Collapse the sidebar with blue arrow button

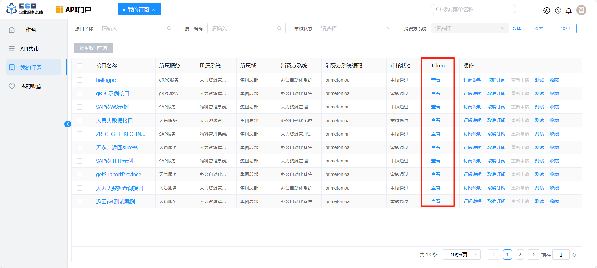pyautogui.click(x=68, y=124)
